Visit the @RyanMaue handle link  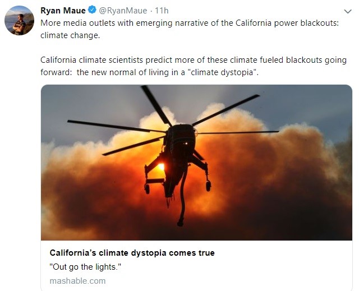pos(123,11)
